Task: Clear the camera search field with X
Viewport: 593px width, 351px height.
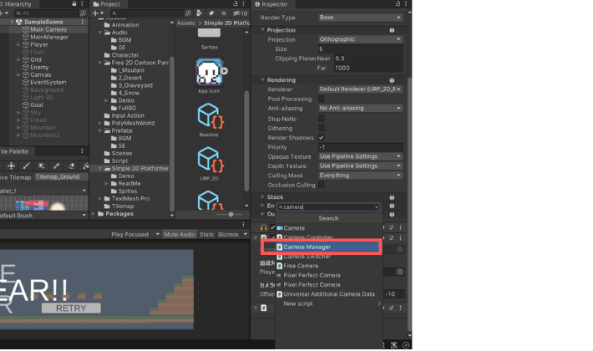Action: point(377,206)
